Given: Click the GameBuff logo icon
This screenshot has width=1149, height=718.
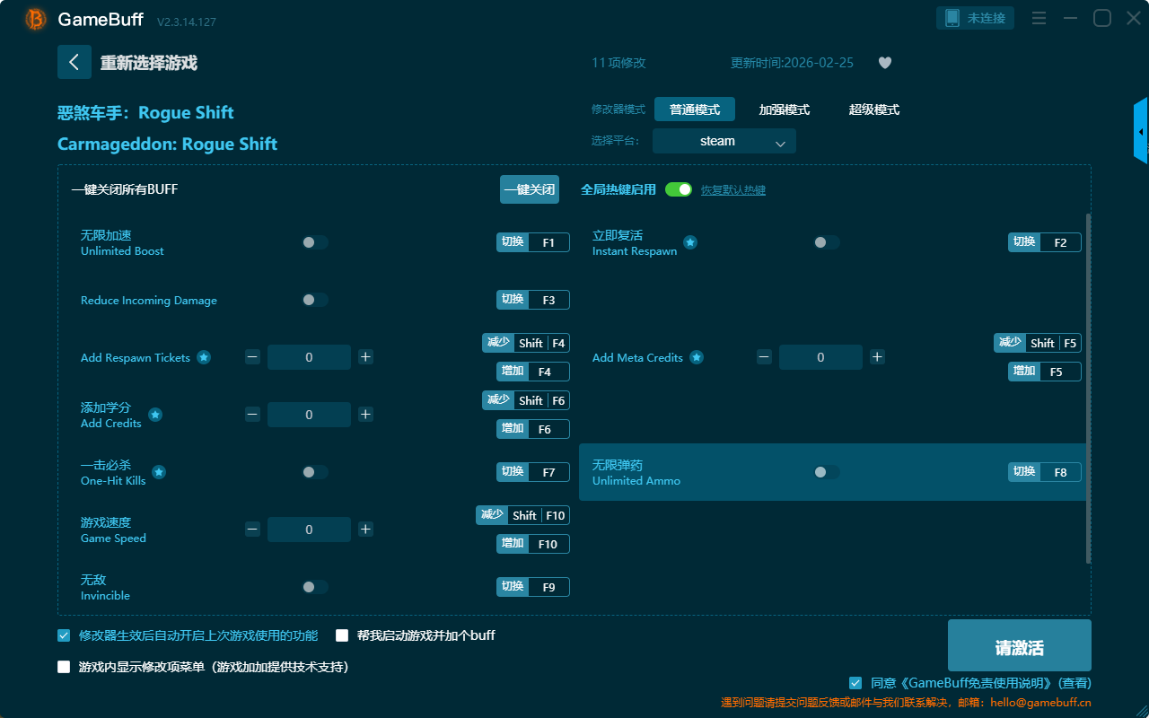Looking at the screenshot, I should click(x=36, y=19).
